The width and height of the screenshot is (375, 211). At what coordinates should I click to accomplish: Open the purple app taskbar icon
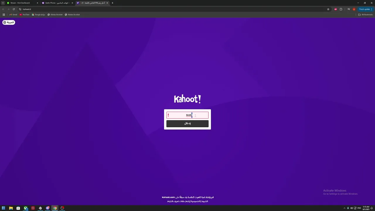click(48, 208)
